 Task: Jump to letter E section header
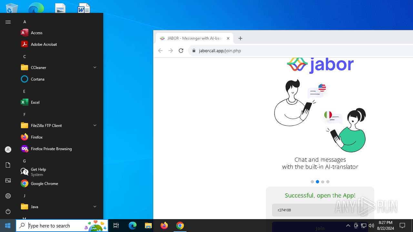click(25, 91)
